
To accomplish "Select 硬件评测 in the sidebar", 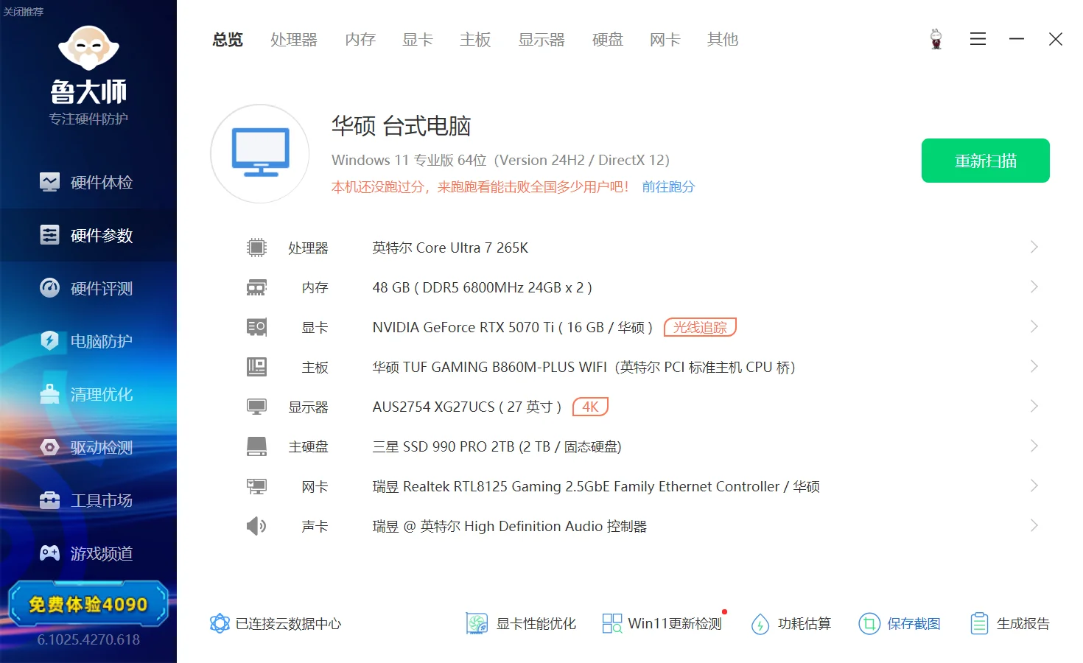I will point(88,288).
